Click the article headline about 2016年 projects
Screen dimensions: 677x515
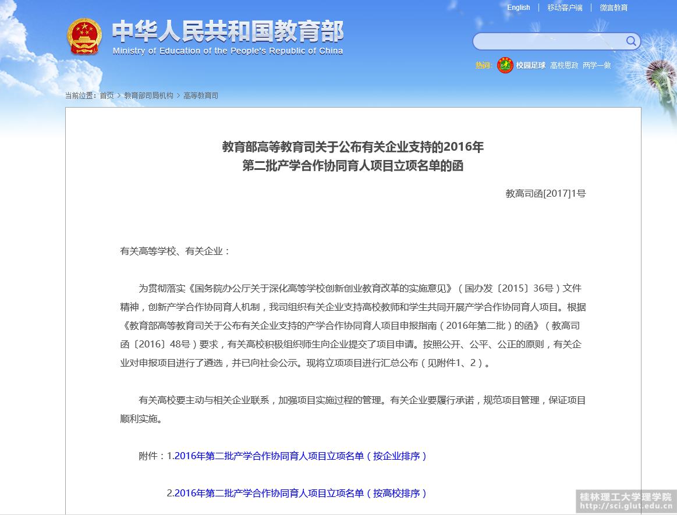pyautogui.click(x=353, y=157)
